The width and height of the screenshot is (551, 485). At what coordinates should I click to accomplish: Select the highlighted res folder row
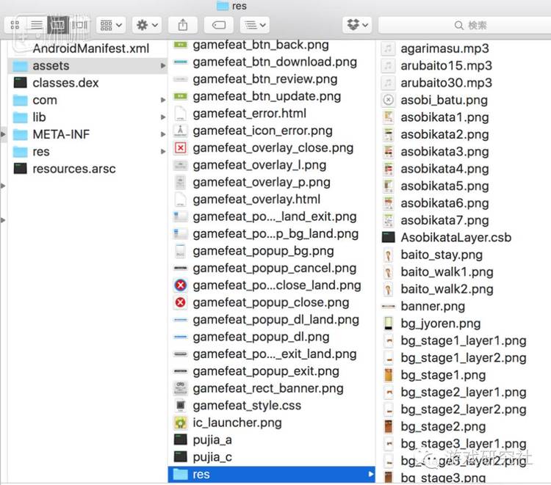(x=270, y=474)
